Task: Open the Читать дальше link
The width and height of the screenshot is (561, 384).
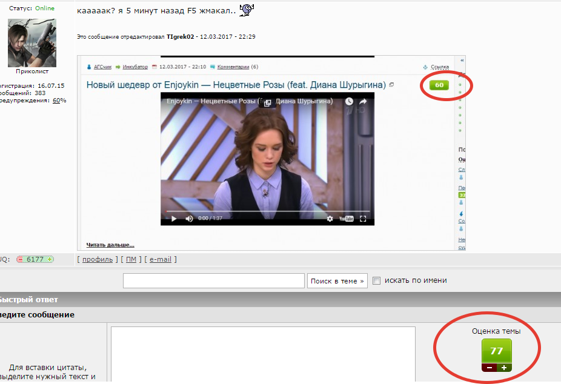Action: coord(110,245)
